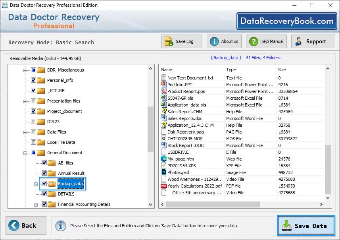Click the PowerPoint icon beside Portfolio.PPT
The height and width of the screenshot is (240, 340).
(x=163, y=85)
